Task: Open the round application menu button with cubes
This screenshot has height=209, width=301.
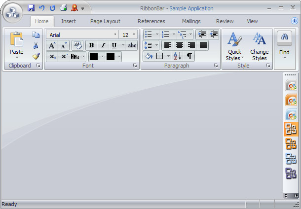Action: point(13,13)
